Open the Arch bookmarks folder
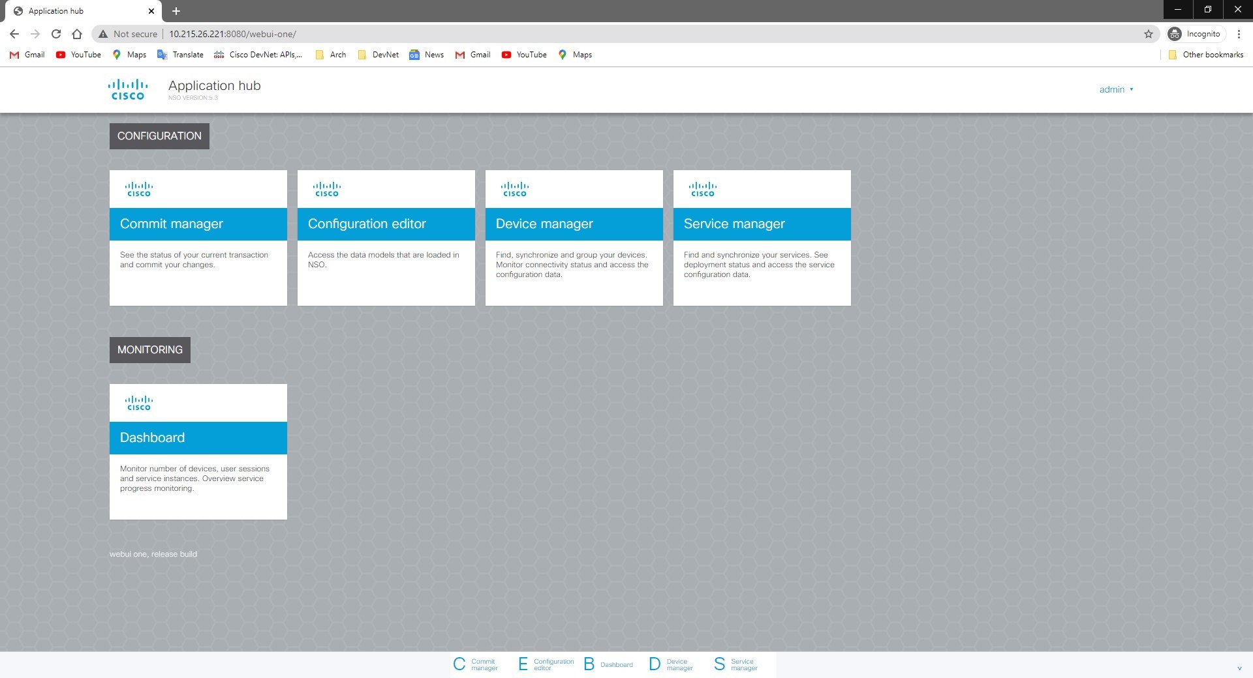The height and width of the screenshot is (678, 1253). (331, 55)
